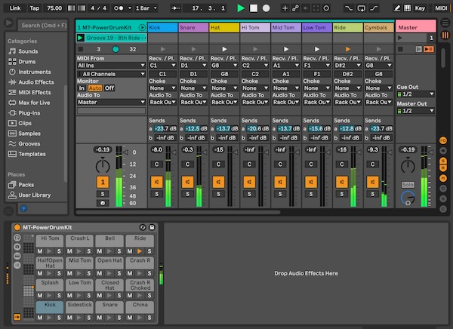The height and width of the screenshot is (329, 453).
Task: Solo the Snare chain in the mixer
Action: (x=187, y=194)
